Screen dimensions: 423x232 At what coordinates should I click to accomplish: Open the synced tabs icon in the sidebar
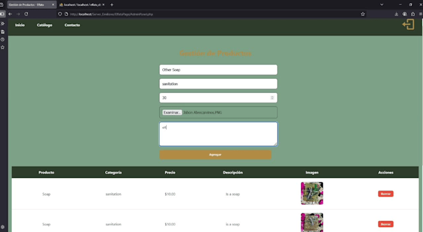(2, 32)
